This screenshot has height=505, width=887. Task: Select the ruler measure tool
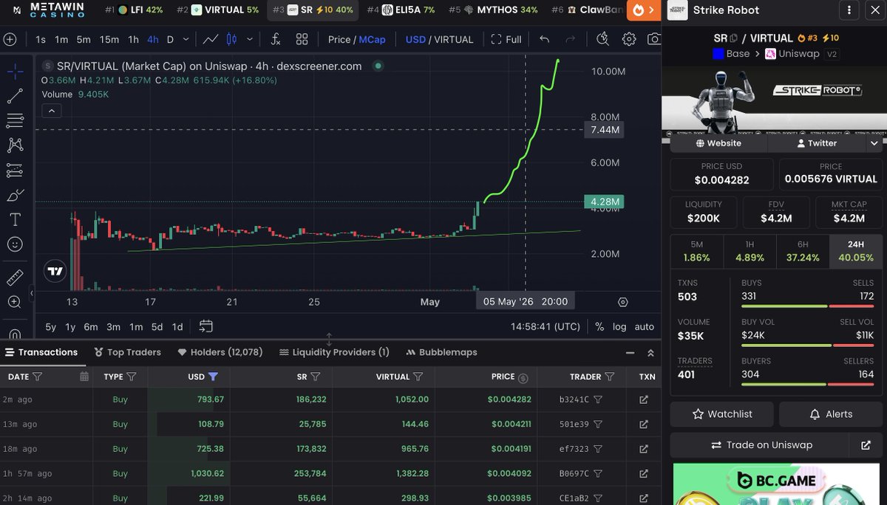(x=15, y=278)
